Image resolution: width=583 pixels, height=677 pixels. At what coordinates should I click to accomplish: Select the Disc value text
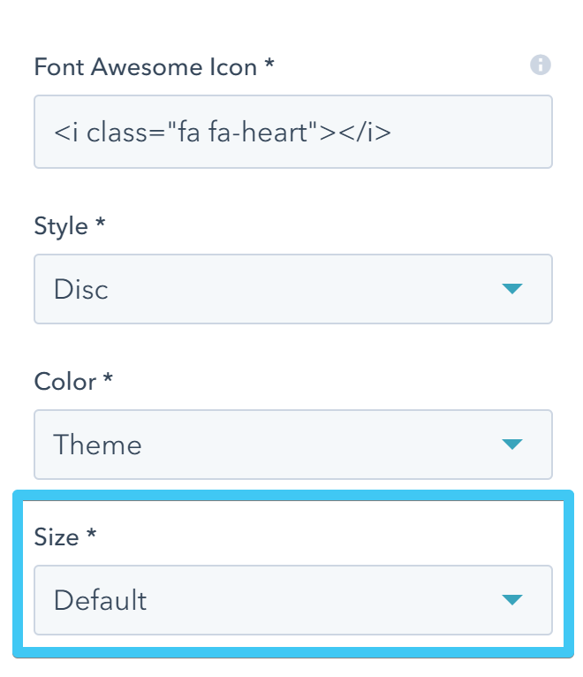click(x=81, y=289)
